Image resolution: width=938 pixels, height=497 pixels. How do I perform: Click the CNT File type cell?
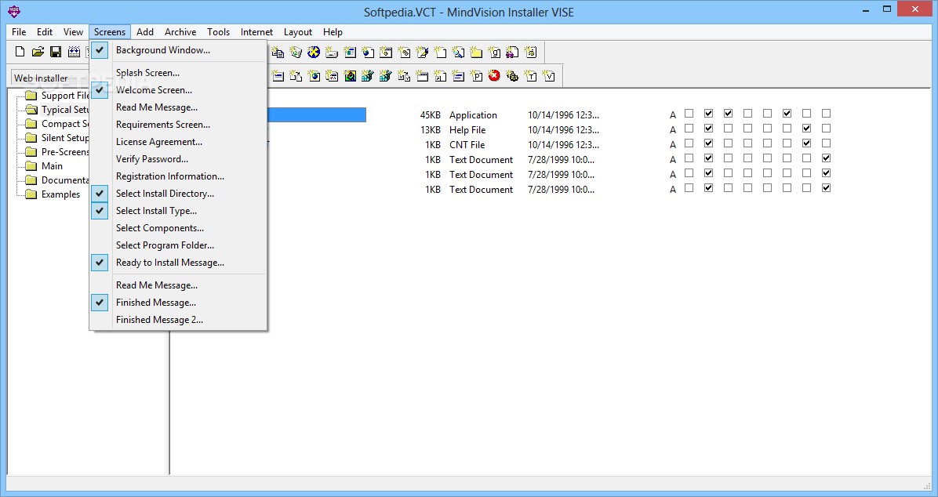coord(467,145)
